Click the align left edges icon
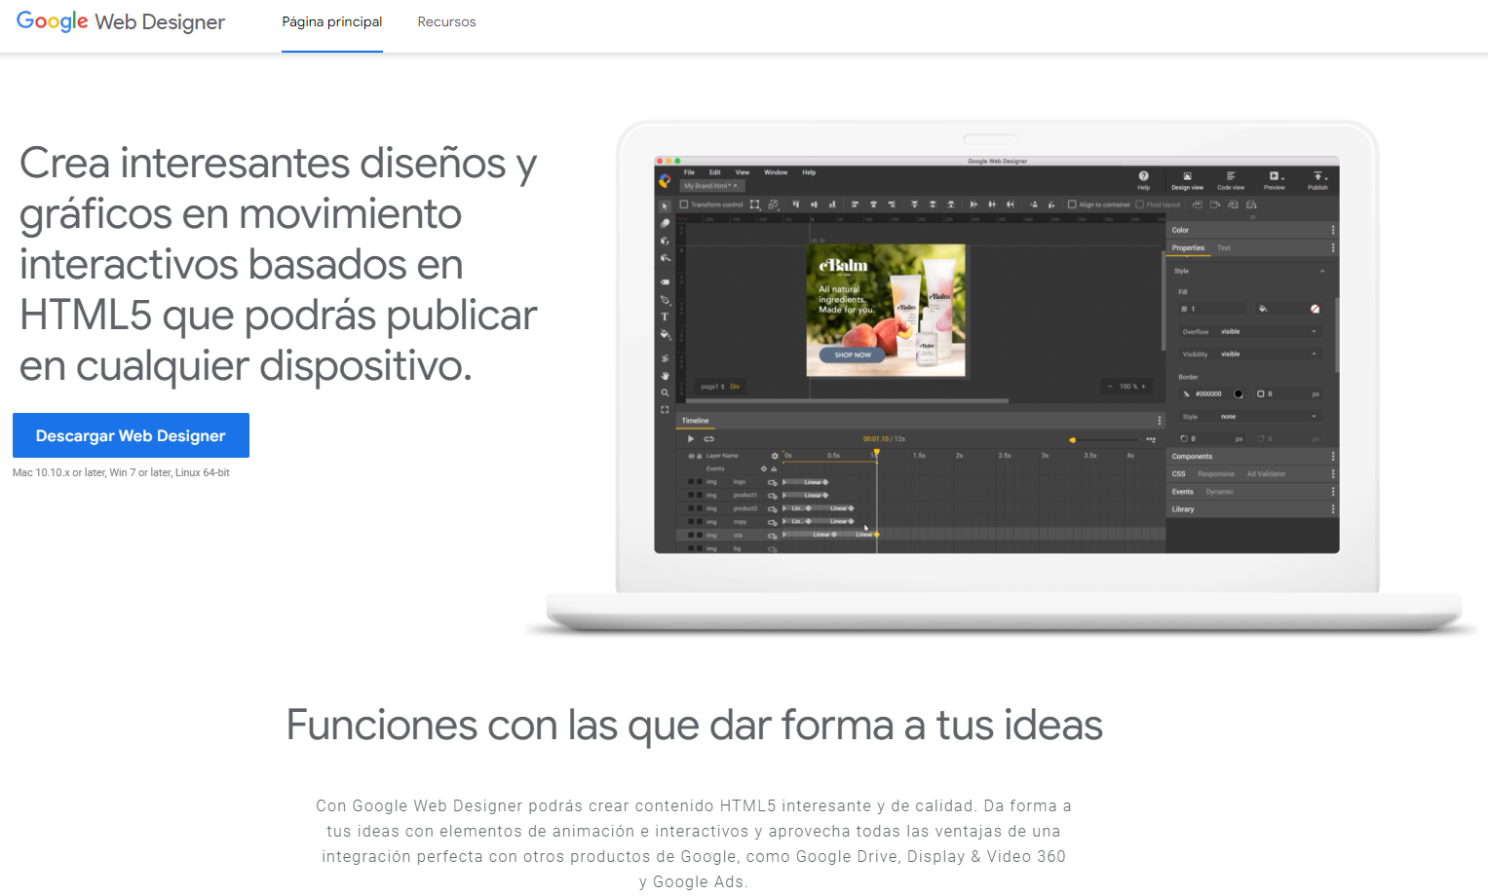The width and height of the screenshot is (1488, 896). coord(855,205)
